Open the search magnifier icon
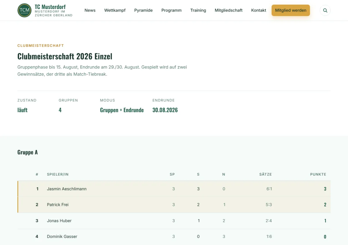 pos(325,10)
